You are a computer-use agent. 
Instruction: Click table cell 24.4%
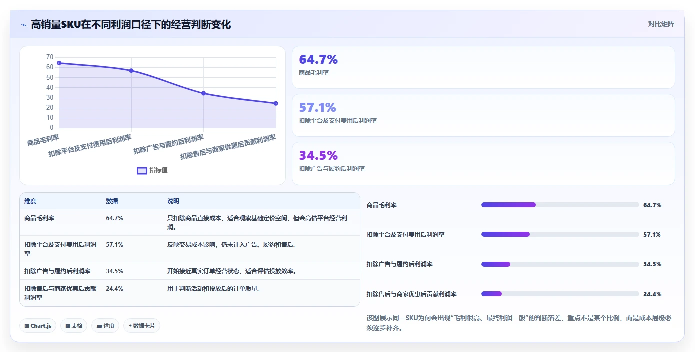[114, 289]
